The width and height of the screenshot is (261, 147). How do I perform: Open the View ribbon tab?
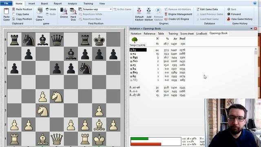pos(102,4)
